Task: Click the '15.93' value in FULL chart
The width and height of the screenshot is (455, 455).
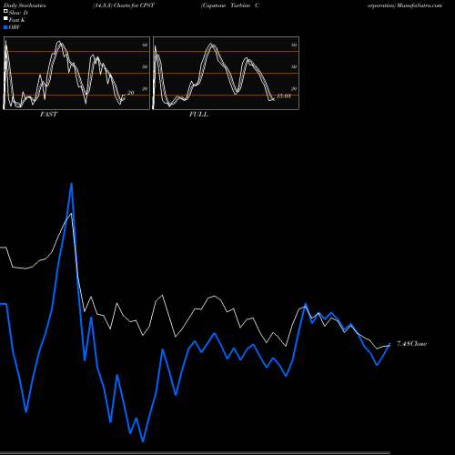Action: click(x=284, y=96)
